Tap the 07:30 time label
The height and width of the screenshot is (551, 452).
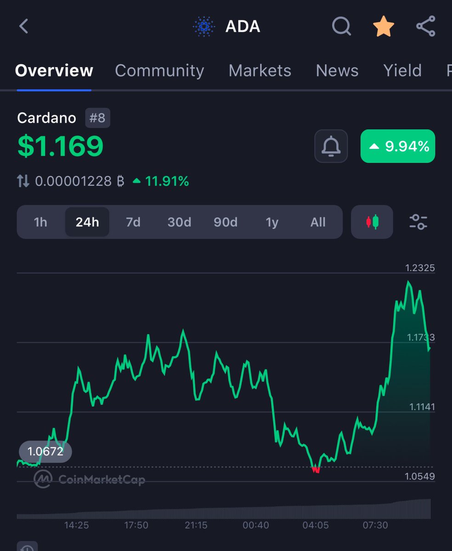coord(375,525)
